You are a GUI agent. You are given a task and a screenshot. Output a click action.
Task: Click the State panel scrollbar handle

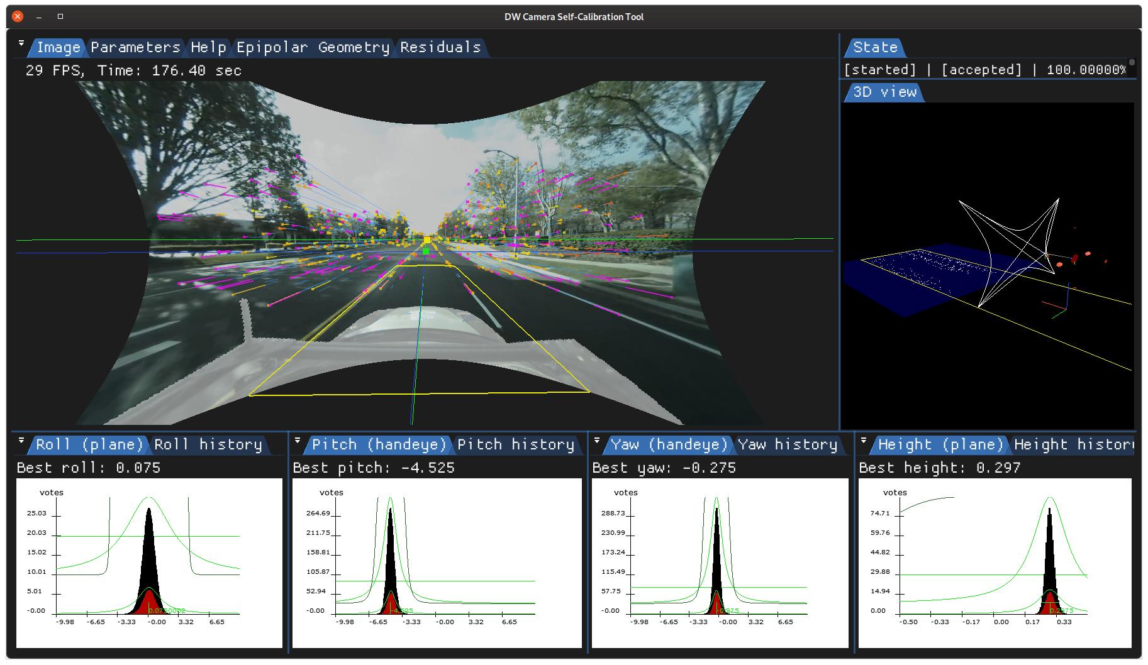click(1132, 62)
